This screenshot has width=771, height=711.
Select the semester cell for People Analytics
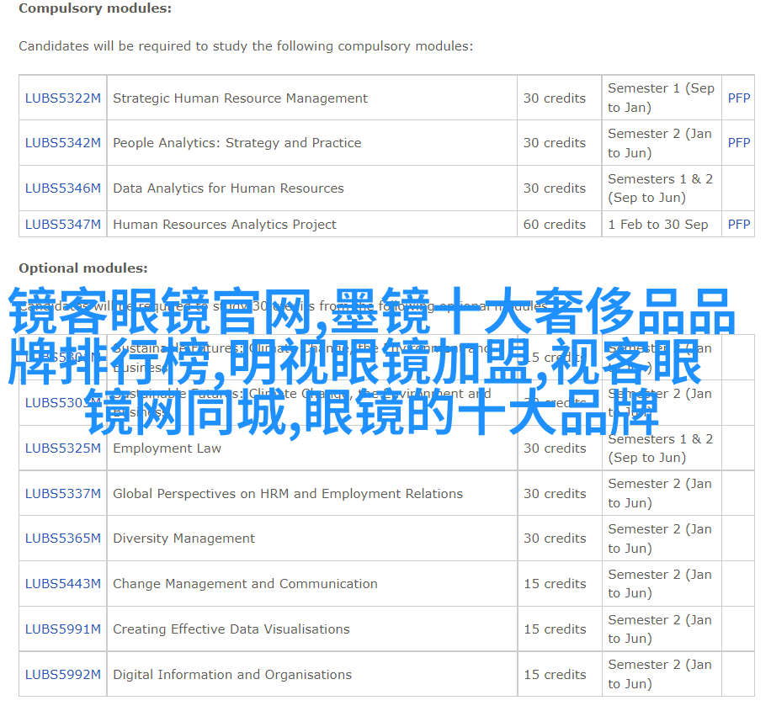[x=660, y=142]
